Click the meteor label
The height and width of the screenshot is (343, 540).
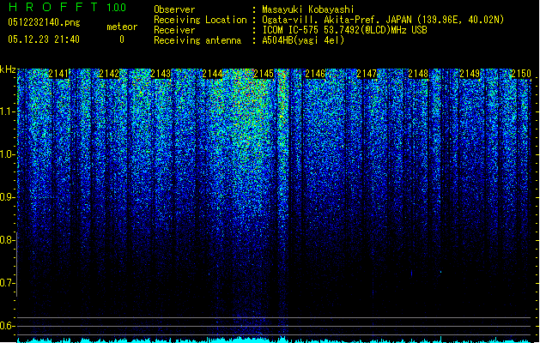122,27
